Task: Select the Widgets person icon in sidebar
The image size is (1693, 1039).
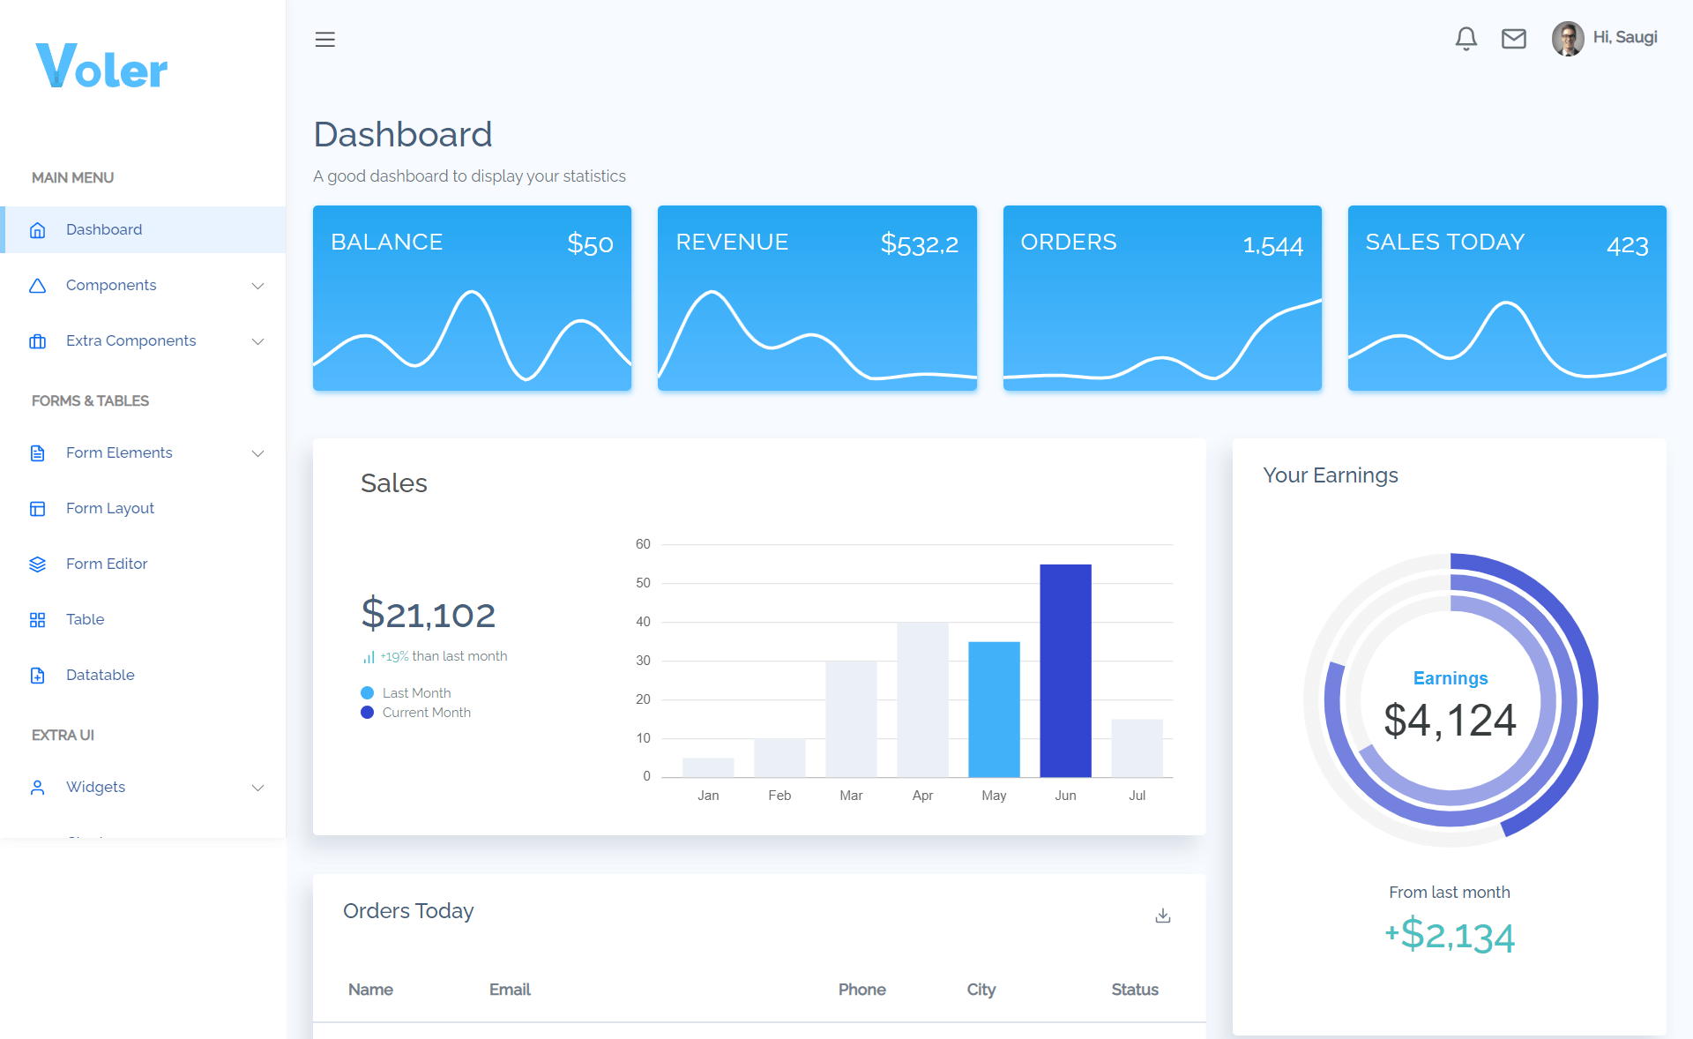Action: [x=37, y=787]
